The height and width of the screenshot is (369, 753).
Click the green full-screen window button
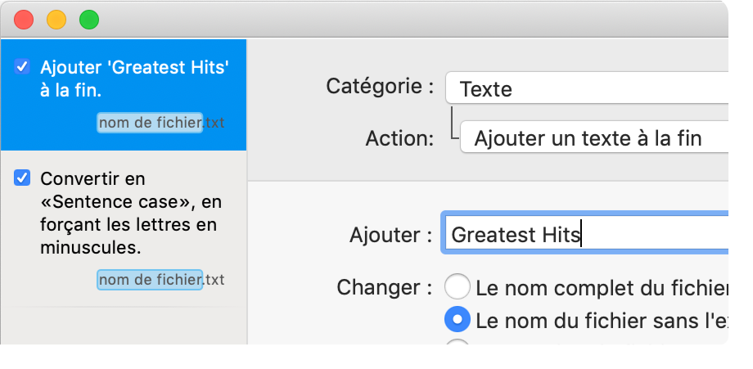88,20
